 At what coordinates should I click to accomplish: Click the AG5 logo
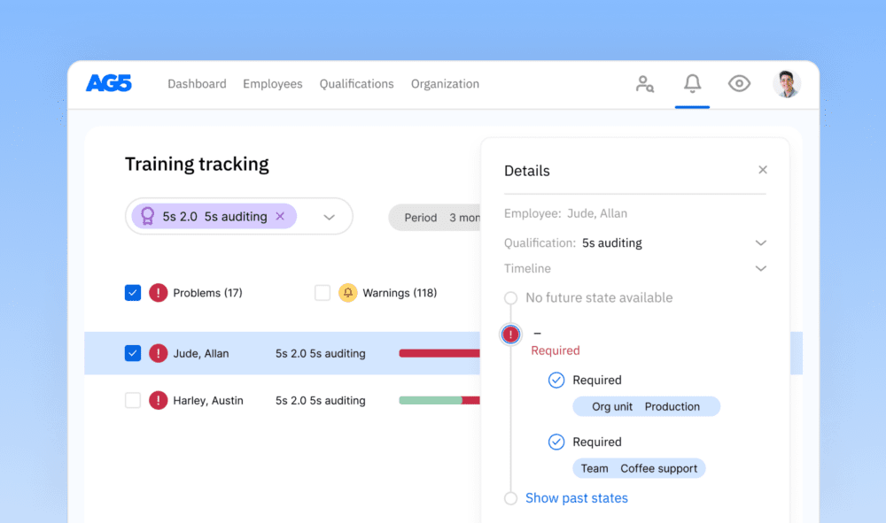[x=108, y=83]
